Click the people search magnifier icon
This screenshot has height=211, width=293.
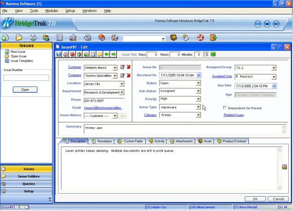pyautogui.click(x=115, y=38)
